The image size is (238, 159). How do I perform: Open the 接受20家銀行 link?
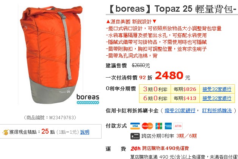point(180,111)
